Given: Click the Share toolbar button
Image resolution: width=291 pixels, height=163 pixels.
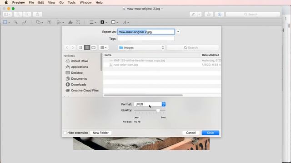Looking at the screenshot, I should click(37, 14).
